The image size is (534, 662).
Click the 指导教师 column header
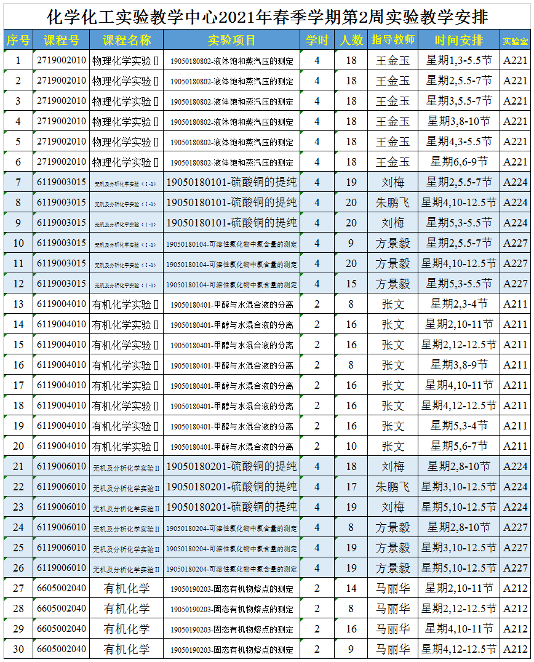[x=393, y=40]
